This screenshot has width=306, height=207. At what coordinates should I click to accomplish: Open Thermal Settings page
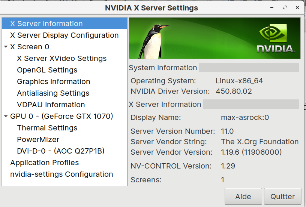(x=47, y=128)
